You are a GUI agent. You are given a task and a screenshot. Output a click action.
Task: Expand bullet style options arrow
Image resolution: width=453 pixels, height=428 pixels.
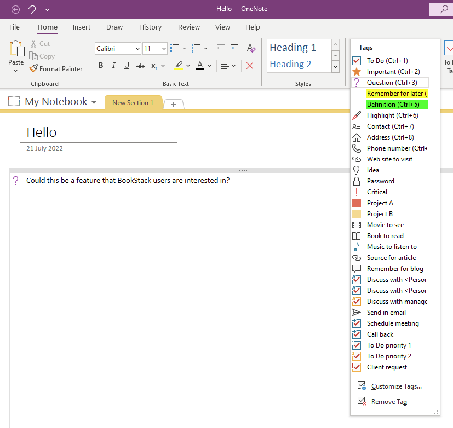click(x=184, y=49)
